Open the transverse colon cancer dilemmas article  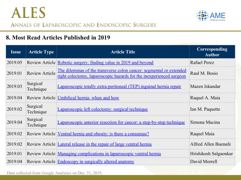122,73
